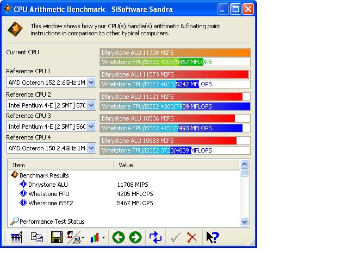This screenshot has width=348, height=278.
Task: Click the 4205 MFLOPS value cell
Action: click(135, 194)
